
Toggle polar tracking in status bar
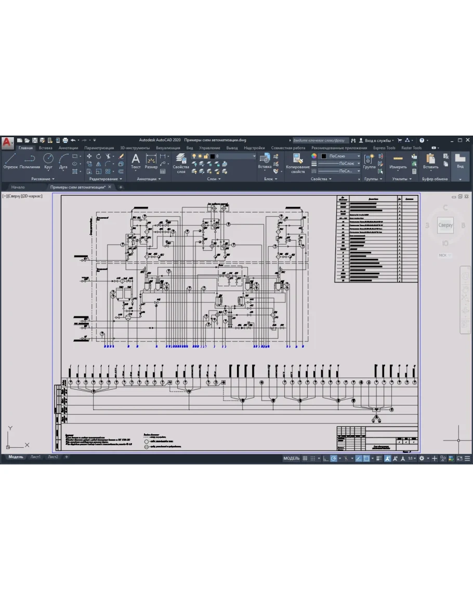(x=334, y=459)
